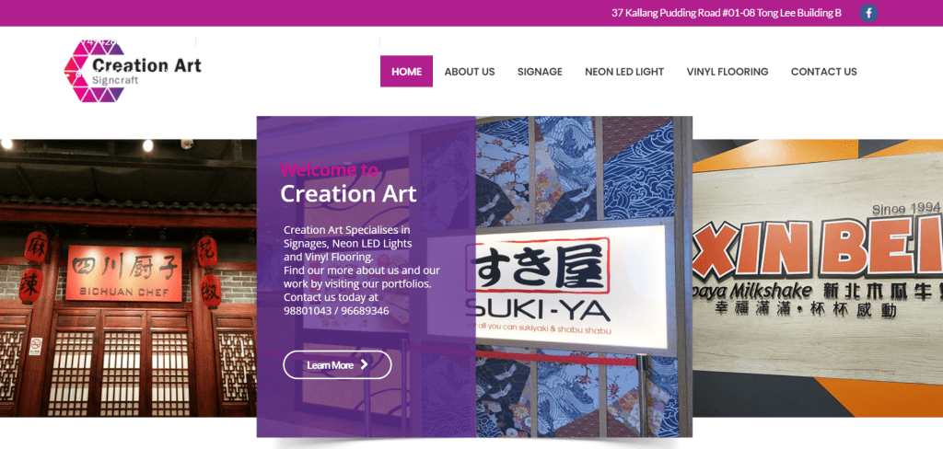Viewport: 943px width, 449px height.
Task: Click the arrow inside Learn More button
Action: [x=364, y=365]
